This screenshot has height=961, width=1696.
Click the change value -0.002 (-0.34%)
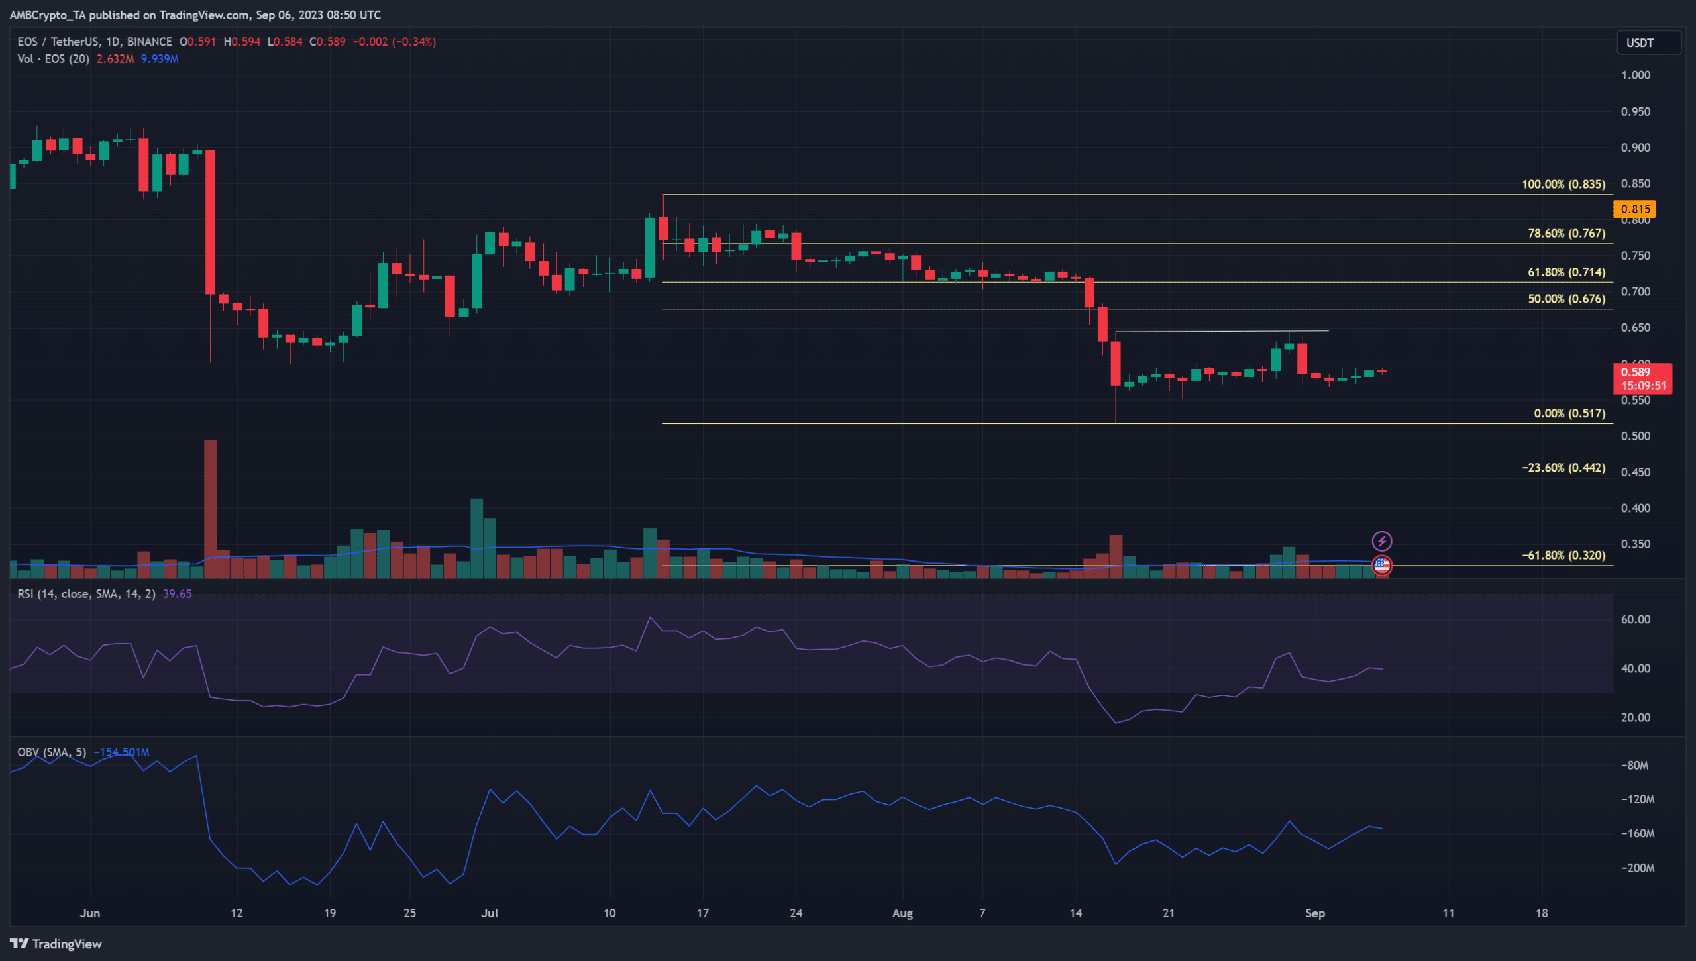click(x=394, y=42)
